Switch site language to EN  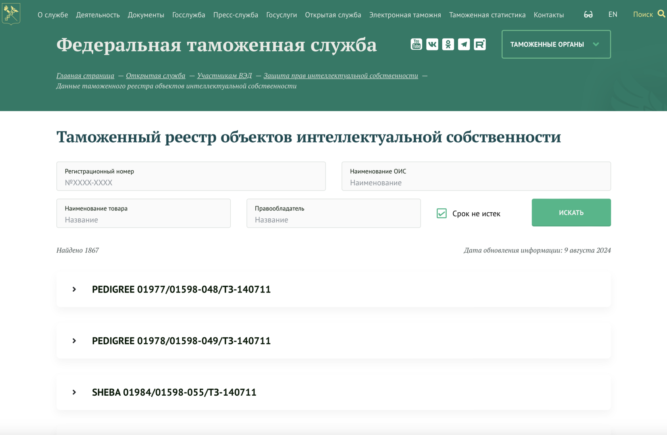click(613, 14)
